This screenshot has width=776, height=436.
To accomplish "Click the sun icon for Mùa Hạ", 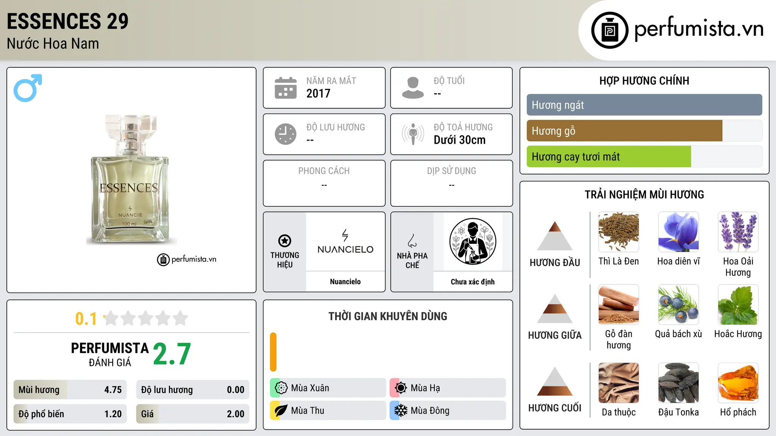I will 401,388.
